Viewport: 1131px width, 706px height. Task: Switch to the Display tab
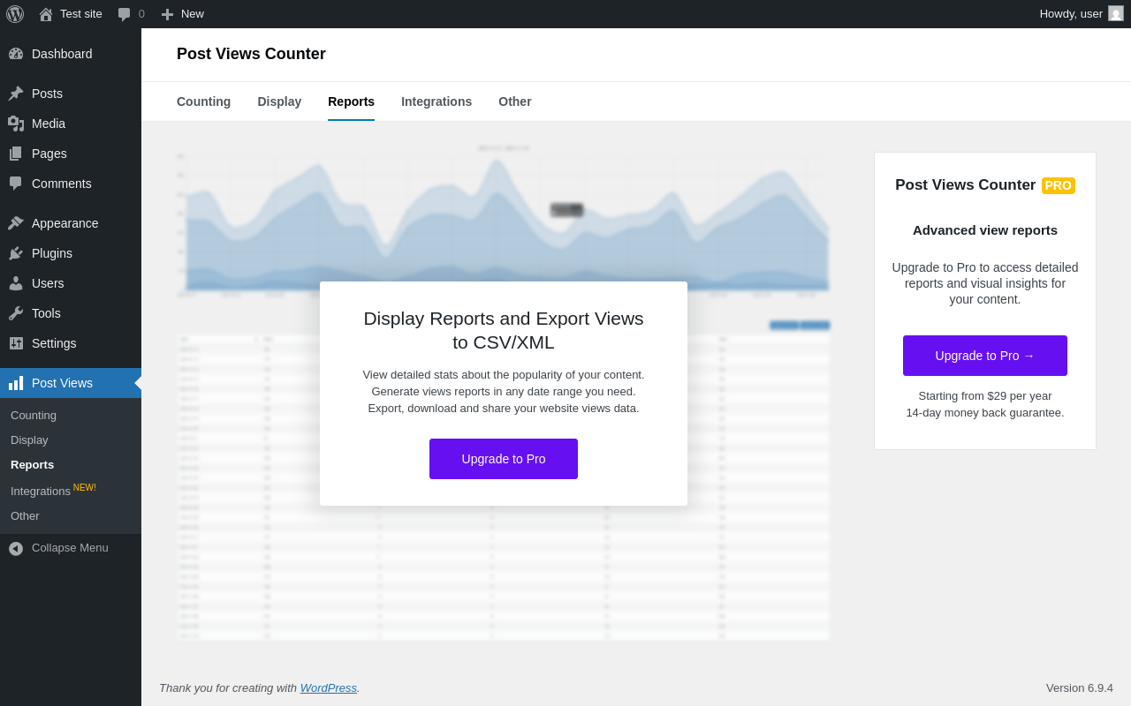pyautogui.click(x=279, y=101)
